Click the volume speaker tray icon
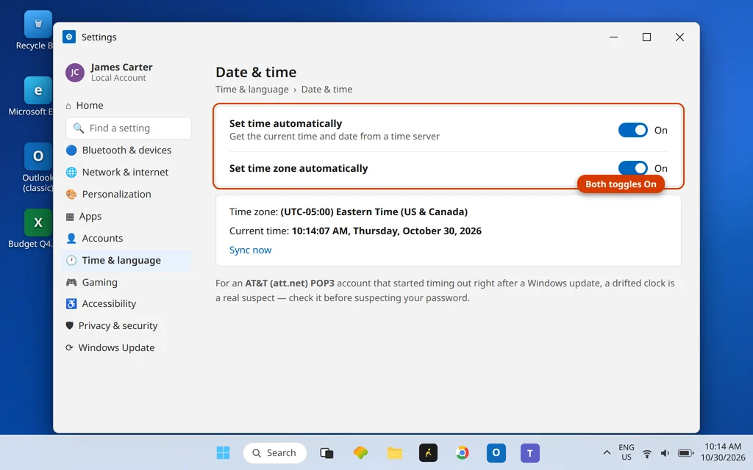 coord(665,453)
